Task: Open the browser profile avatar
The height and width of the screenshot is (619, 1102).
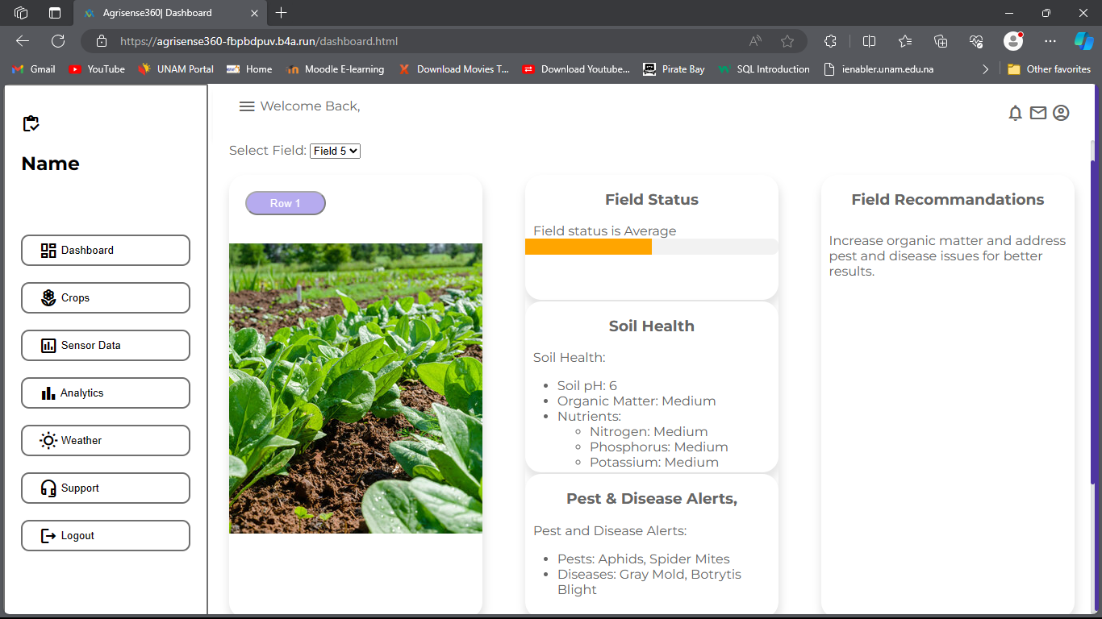Action: coord(1013,41)
